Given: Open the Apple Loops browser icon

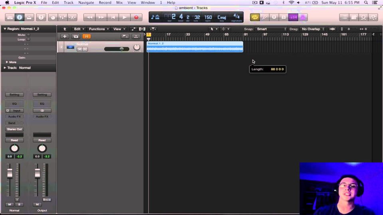Looking at the screenshot, I should (x=363, y=17).
